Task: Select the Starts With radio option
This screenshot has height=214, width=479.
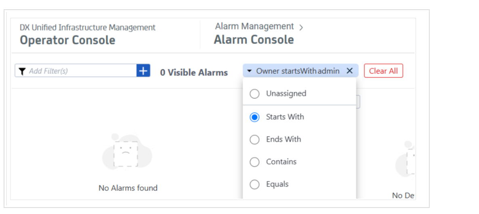Action: (x=254, y=117)
